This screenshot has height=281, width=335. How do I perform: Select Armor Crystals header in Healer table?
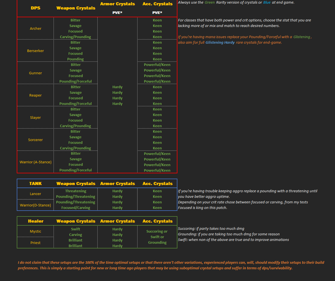[117, 221]
